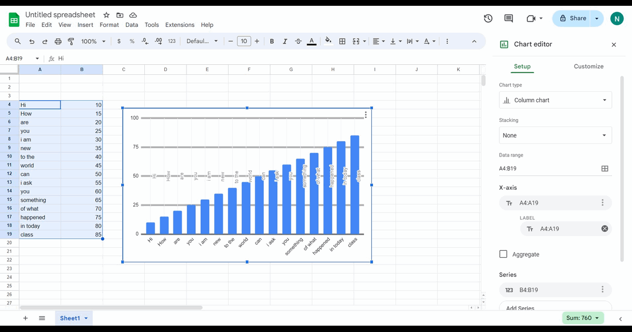Undo the last action

coord(32,41)
